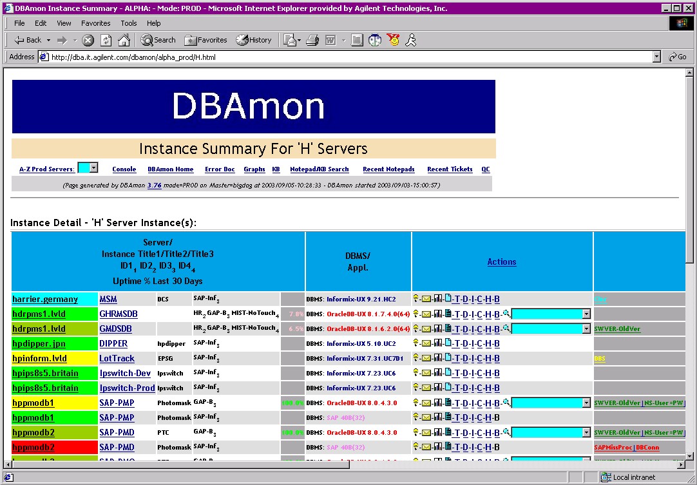Screen dimensions: 697x485
Task: Open the Help menu
Action: point(154,23)
